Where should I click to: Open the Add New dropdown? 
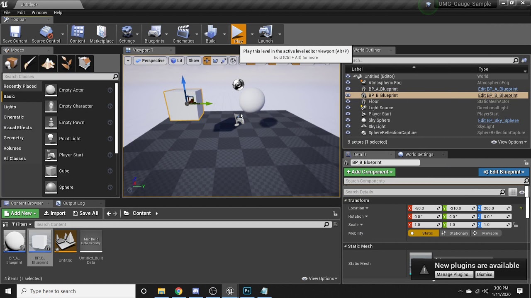(20, 214)
